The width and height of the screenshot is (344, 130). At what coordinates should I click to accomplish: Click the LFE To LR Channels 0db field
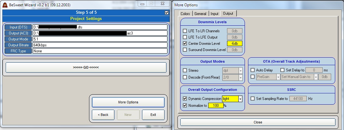pos(235,31)
